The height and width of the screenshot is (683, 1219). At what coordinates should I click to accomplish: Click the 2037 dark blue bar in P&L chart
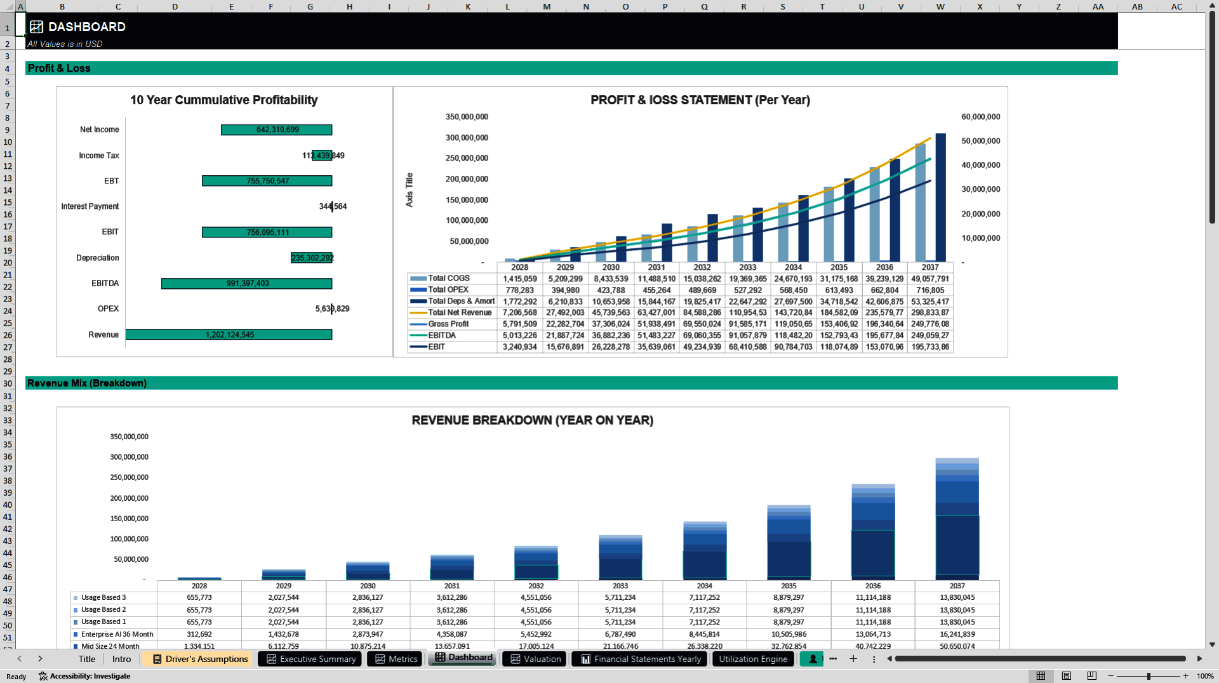tap(941, 197)
